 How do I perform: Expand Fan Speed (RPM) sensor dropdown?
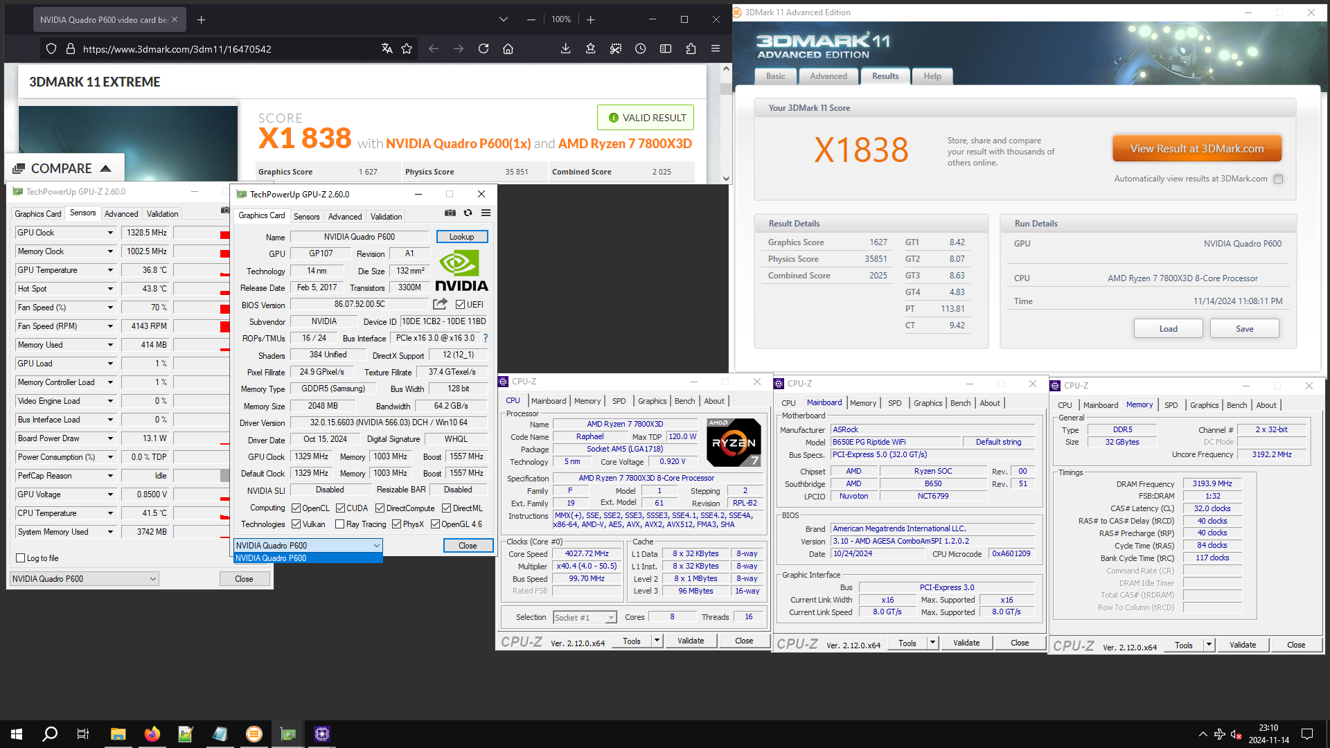(x=110, y=326)
